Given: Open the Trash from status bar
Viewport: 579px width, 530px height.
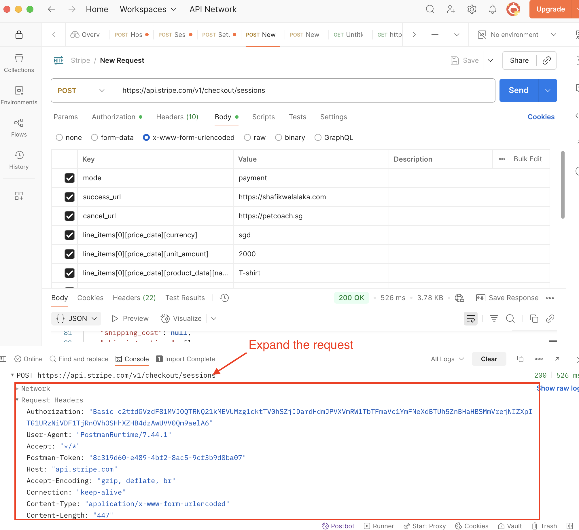Looking at the screenshot, I should tap(544, 526).
